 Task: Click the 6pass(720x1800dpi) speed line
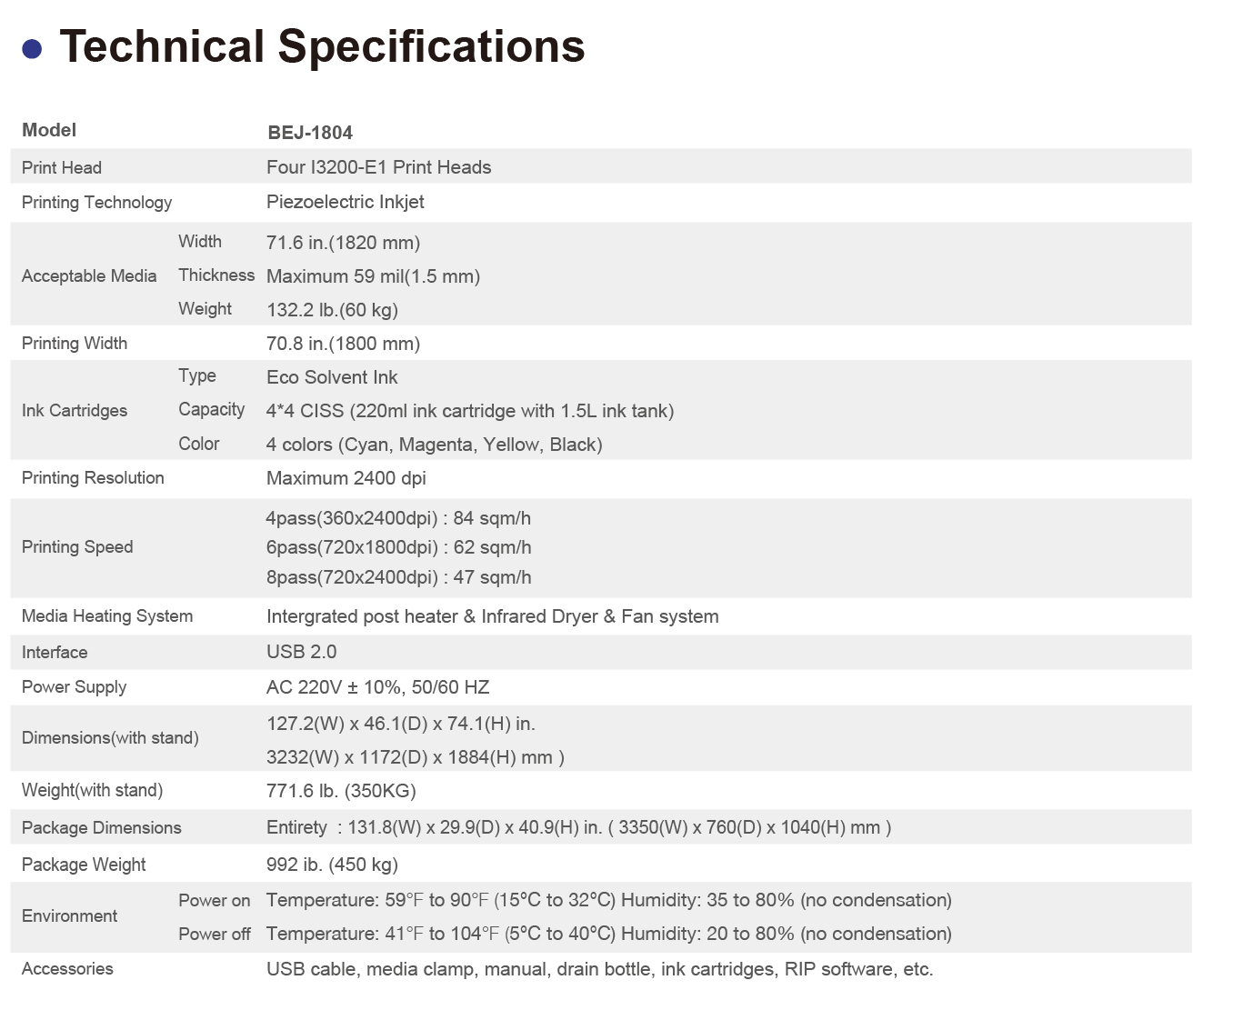[398, 547]
